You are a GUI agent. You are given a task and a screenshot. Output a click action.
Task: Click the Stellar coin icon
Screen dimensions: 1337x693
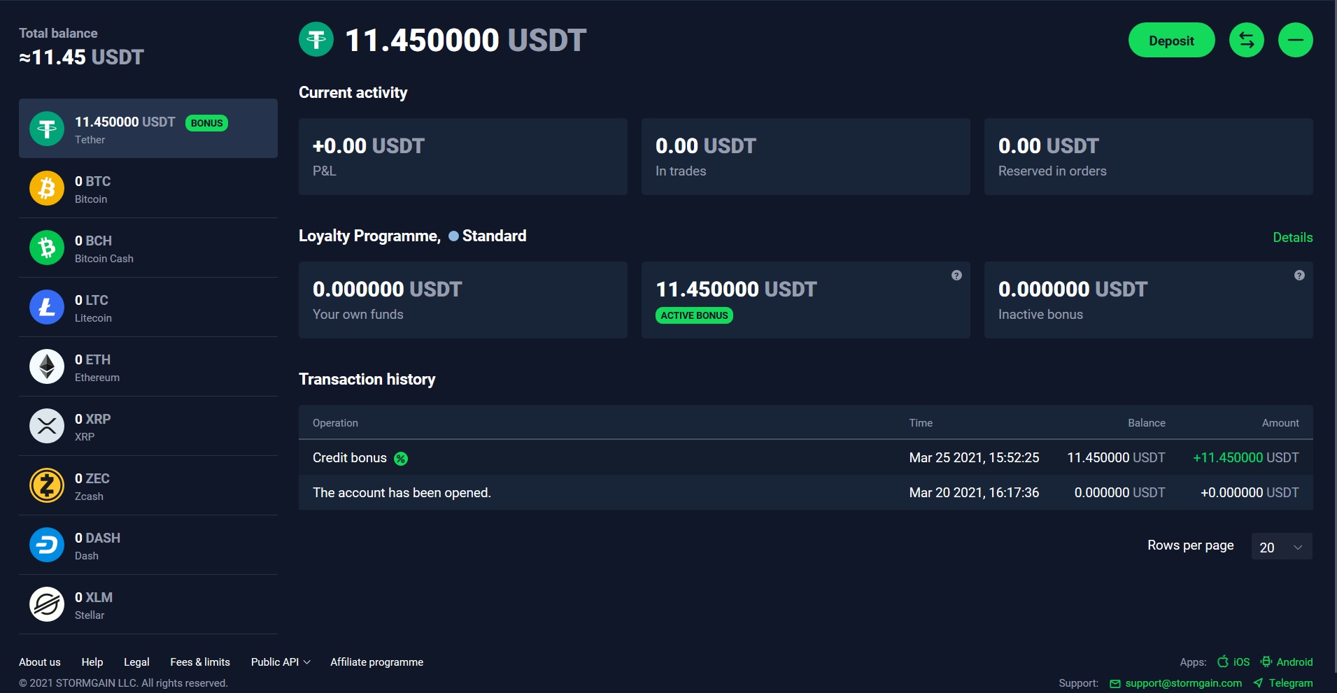47,604
